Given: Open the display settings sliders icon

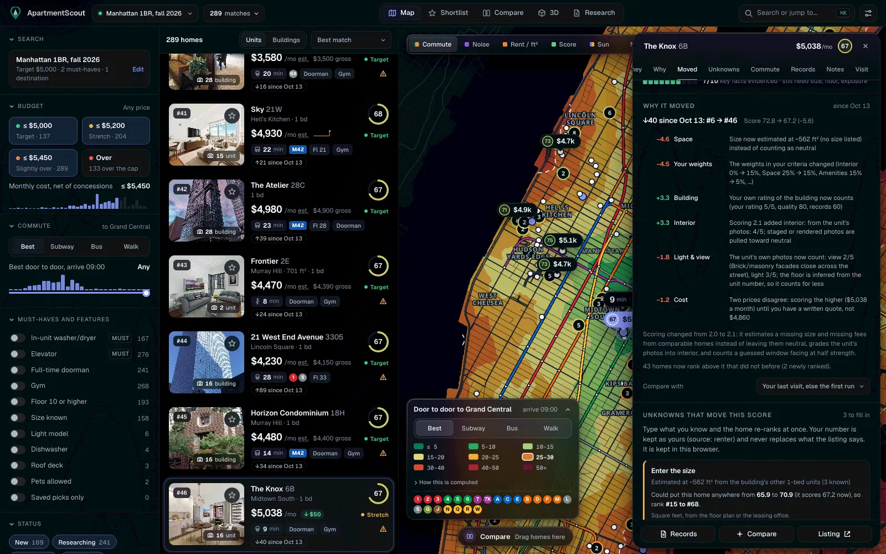Looking at the screenshot, I should (868, 13).
